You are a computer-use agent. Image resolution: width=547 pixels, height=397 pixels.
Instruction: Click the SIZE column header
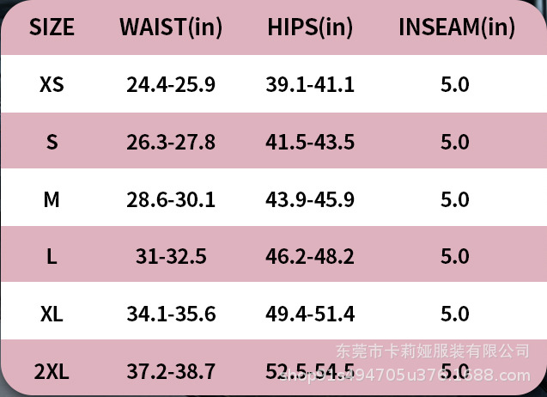coord(52,27)
